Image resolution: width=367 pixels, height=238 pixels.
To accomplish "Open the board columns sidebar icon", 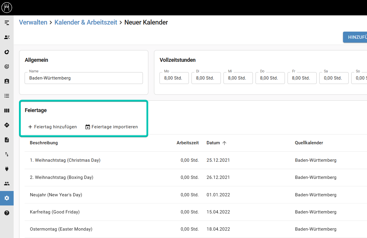I will 7,110.
